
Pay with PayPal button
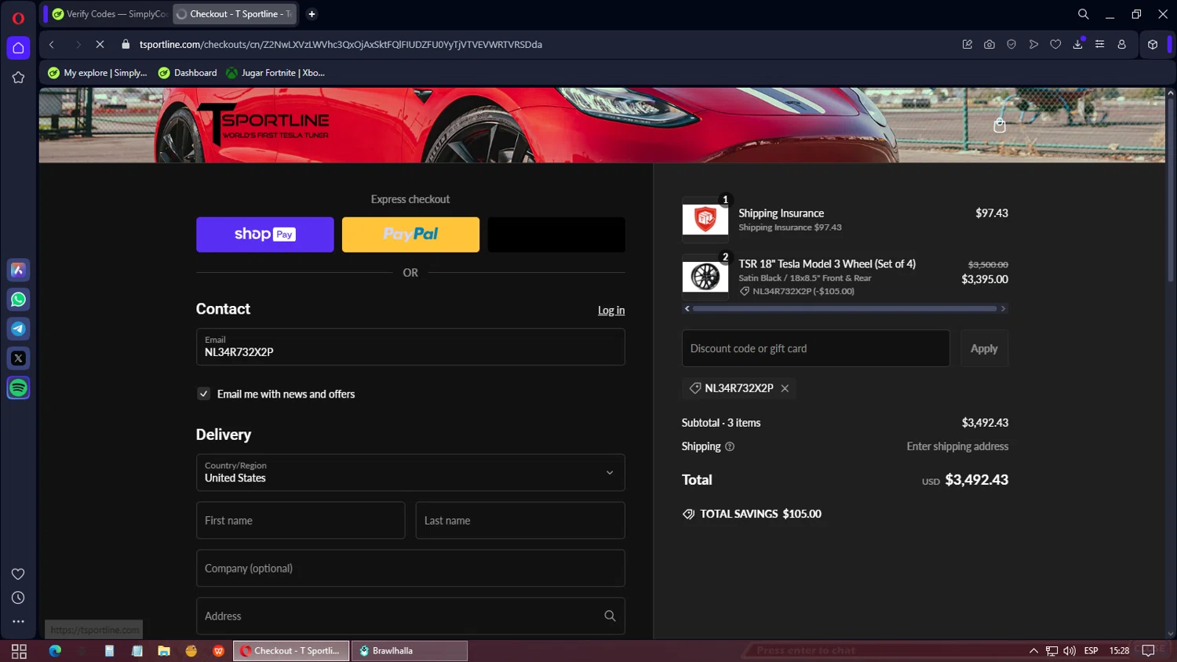tap(410, 235)
